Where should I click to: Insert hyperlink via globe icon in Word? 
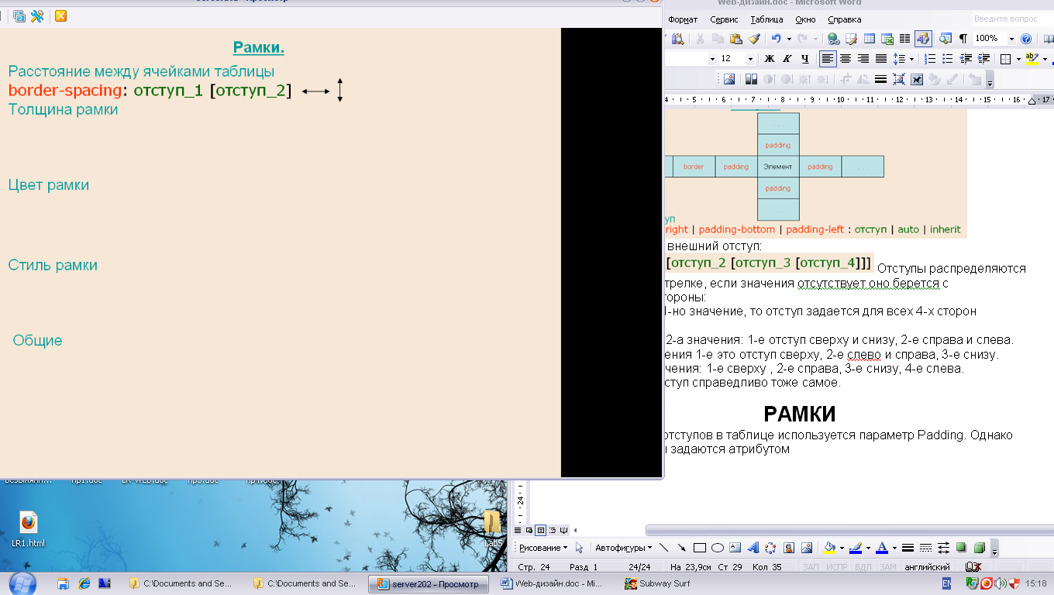tap(833, 39)
